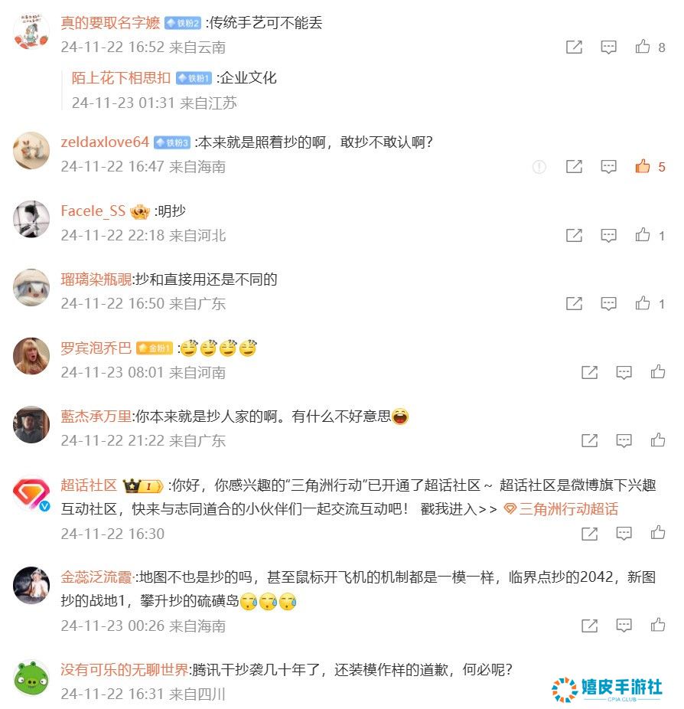Open Facele_SS username link
684x709 pixels.
(x=93, y=211)
